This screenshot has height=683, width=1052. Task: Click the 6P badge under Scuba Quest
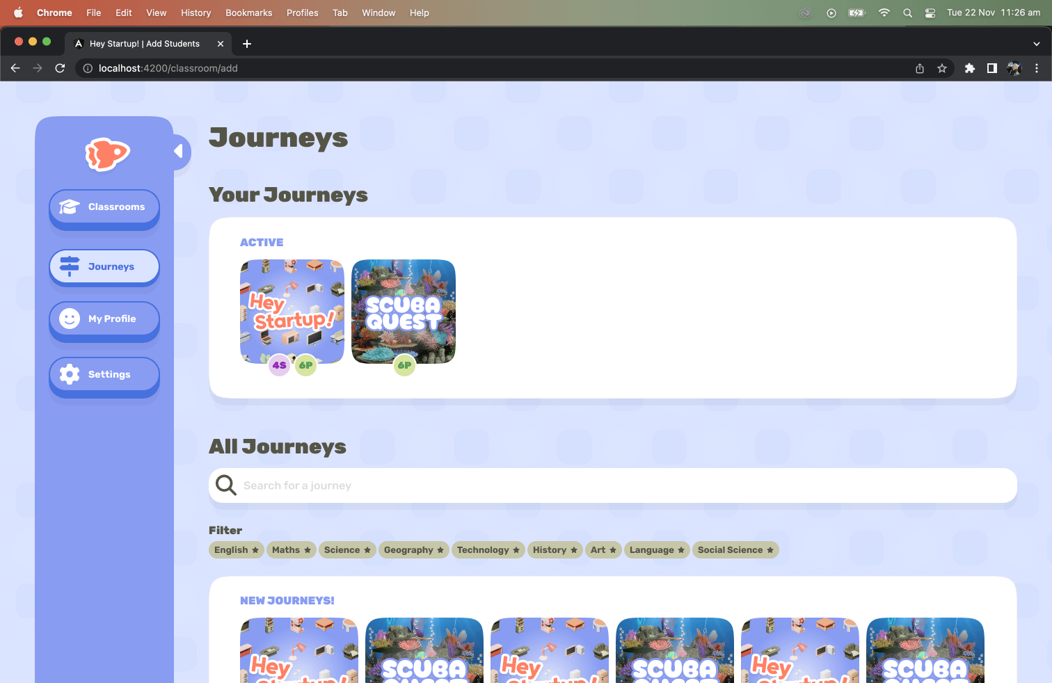404,365
